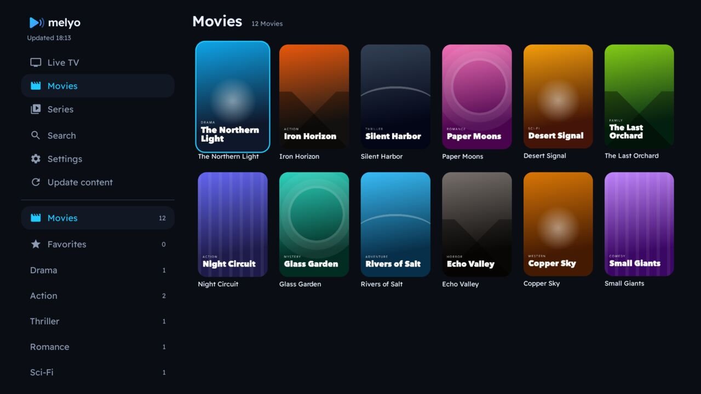Viewport: 701px width, 394px height.
Task: Click the clapperboard icon in Movies category row
Action: pos(36,218)
